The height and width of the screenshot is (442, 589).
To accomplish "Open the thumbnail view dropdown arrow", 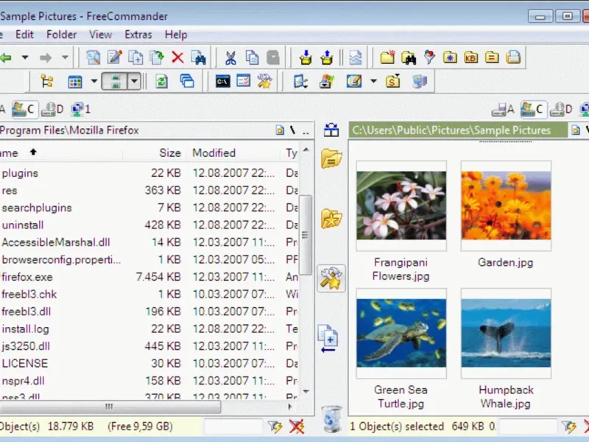I will coord(134,81).
